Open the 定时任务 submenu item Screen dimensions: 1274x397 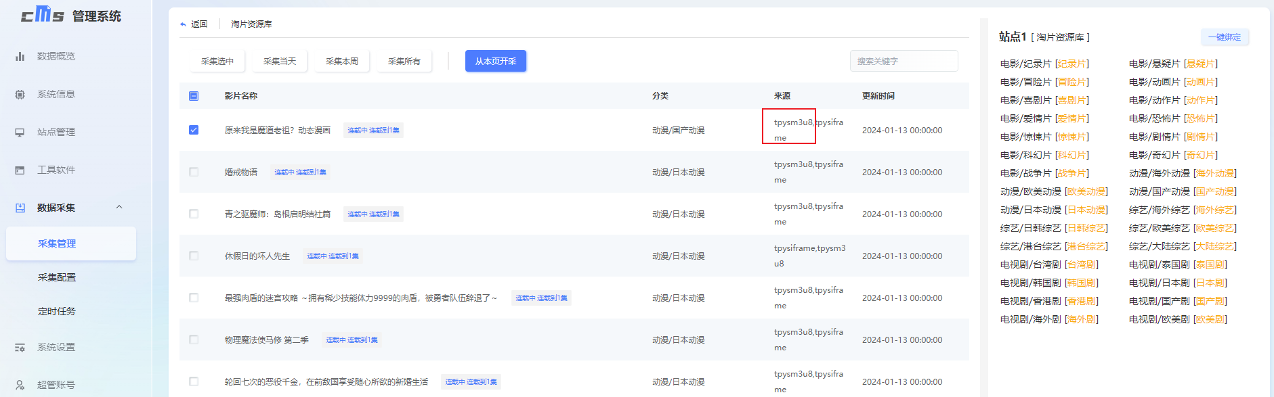click(57, 311)
